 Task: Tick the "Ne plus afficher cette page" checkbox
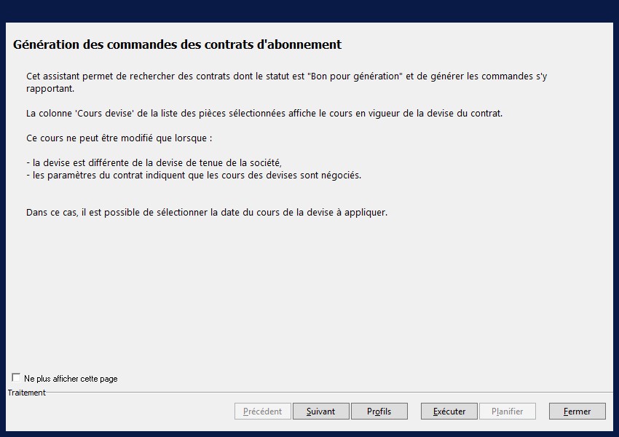tap(16, 378)
